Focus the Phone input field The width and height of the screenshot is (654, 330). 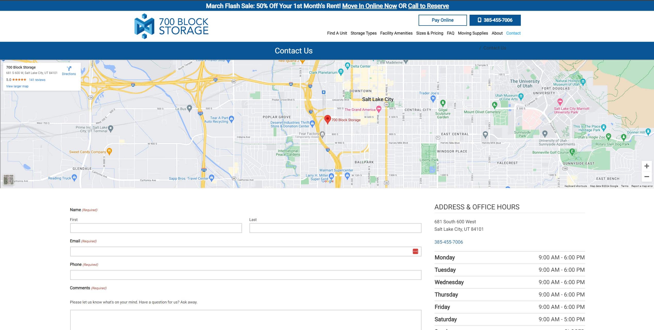(x=245, y=275)
